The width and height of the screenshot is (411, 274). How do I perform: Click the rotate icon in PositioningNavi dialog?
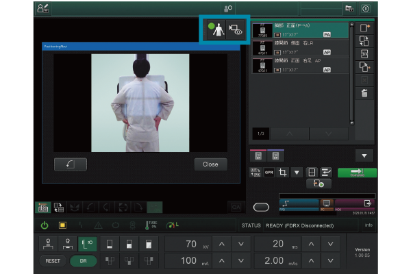pyautogui.click(x=71, y=164)
